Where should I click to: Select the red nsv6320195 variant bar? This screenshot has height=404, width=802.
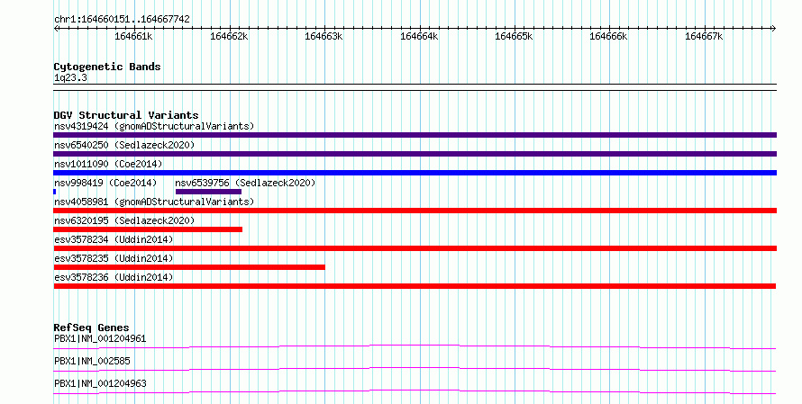[x=148, y=229]
